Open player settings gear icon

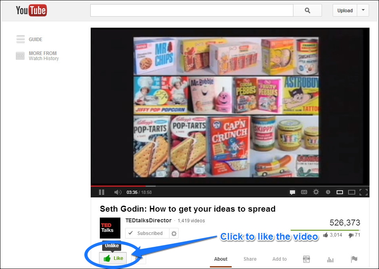(316, 192)
